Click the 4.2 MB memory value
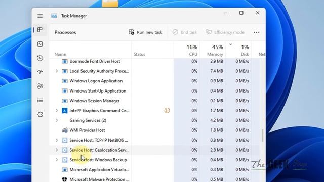 coord(217,120)
